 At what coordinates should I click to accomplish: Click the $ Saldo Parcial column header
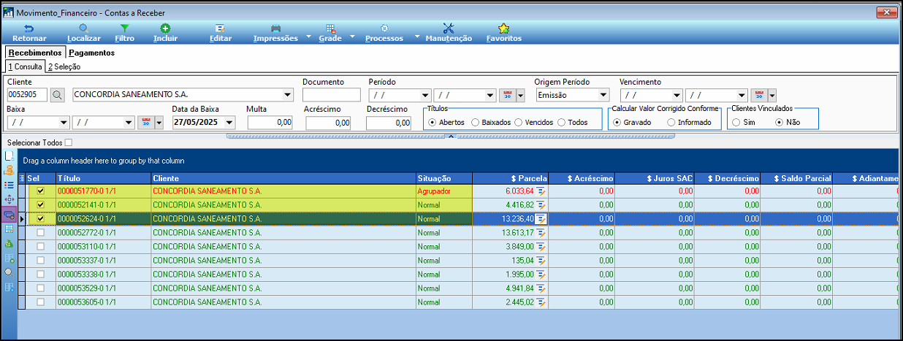(797, 178)
